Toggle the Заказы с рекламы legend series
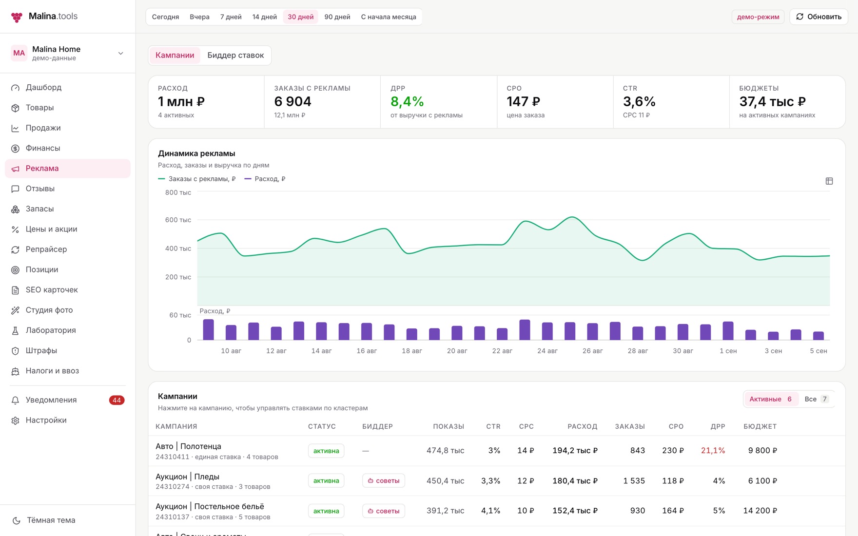This screenshot has width=858, height=536. coord(197,179)
